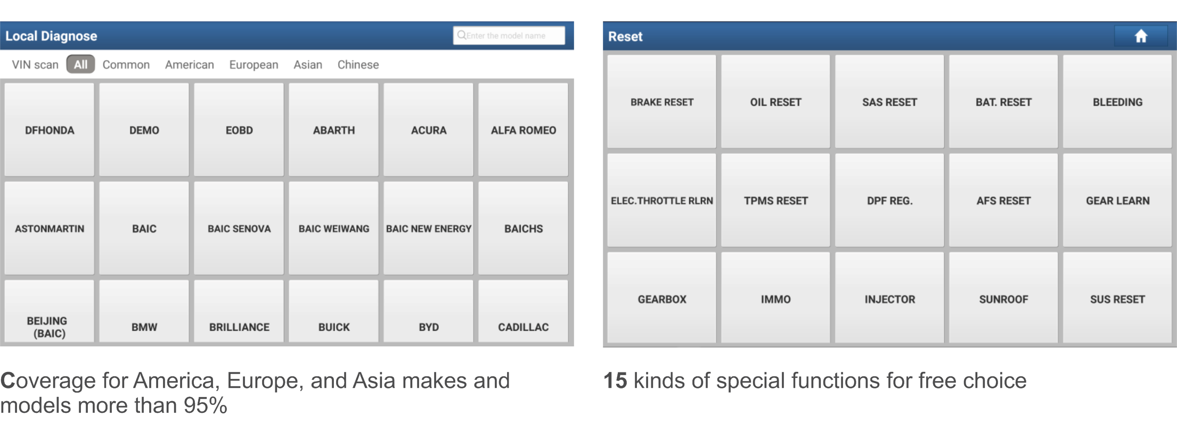Select the ALFA ROMEO brand tile
The image size is (1177, 431).
click(x=523, y=129)
